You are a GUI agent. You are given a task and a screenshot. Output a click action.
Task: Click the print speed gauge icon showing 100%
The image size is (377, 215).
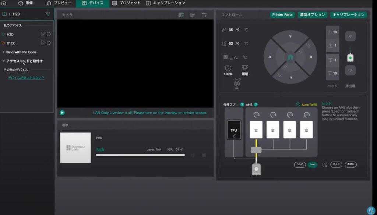228,68
